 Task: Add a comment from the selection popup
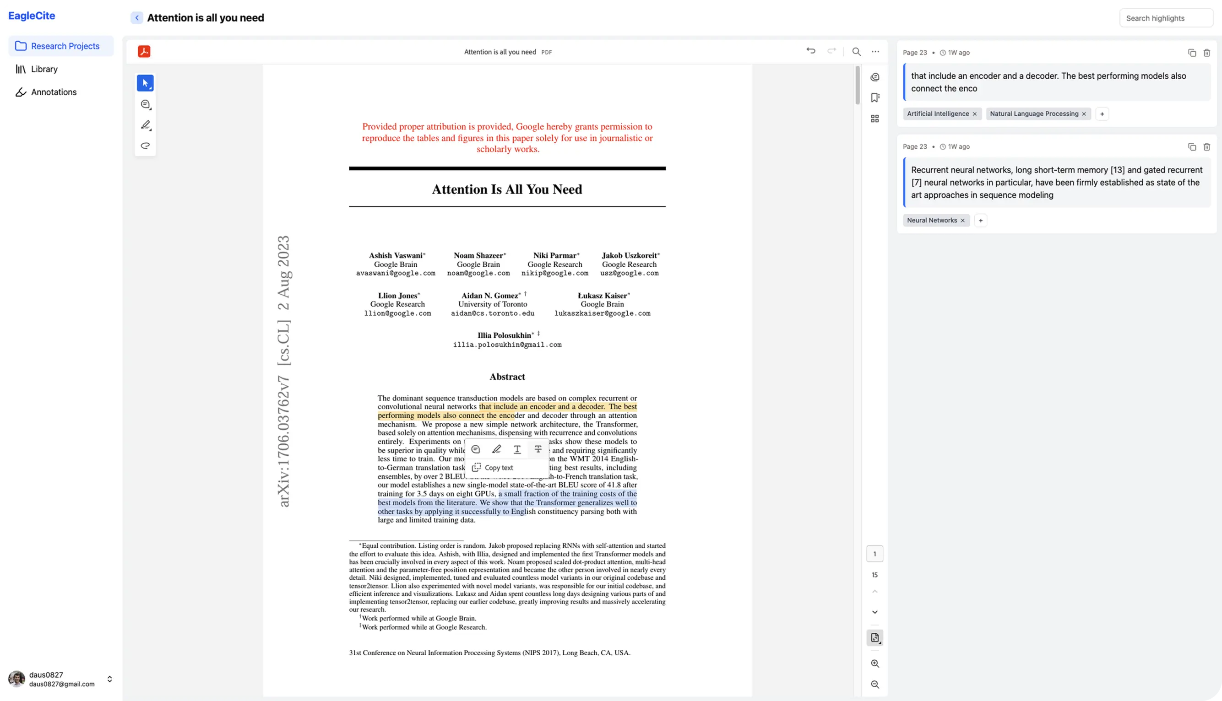(475, 449)
